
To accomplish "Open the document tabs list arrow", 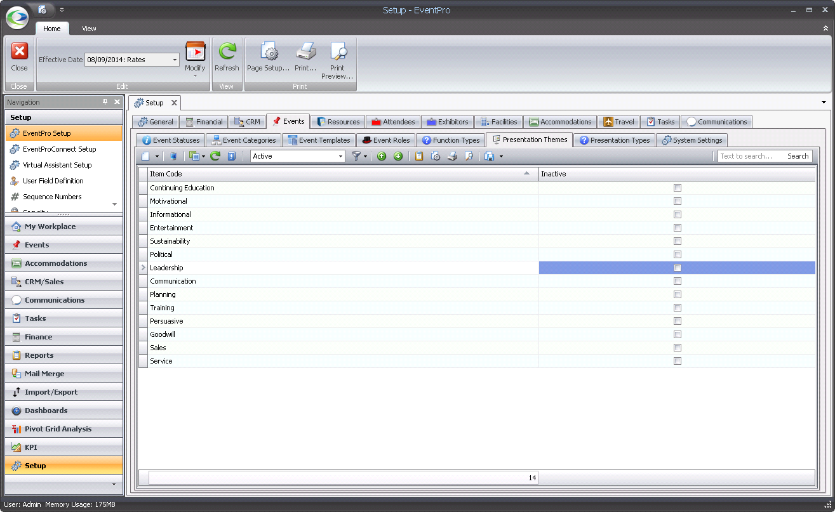I will pyautogui.click(x=824, y=102).
